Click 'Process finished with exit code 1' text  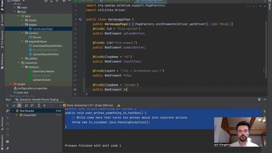click(93, 145)
